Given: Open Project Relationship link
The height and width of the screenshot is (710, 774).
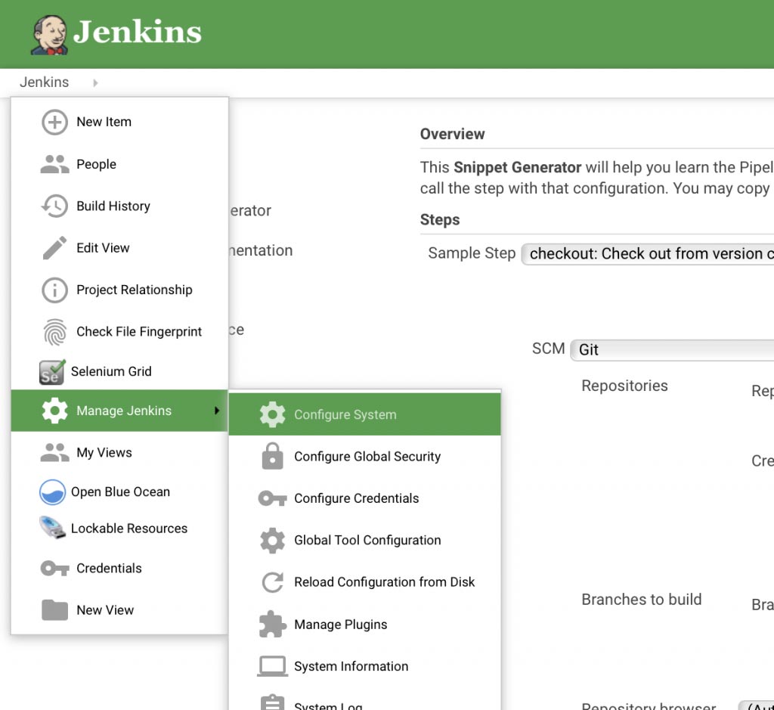Looking at the screenshot, I should (135, 290).
